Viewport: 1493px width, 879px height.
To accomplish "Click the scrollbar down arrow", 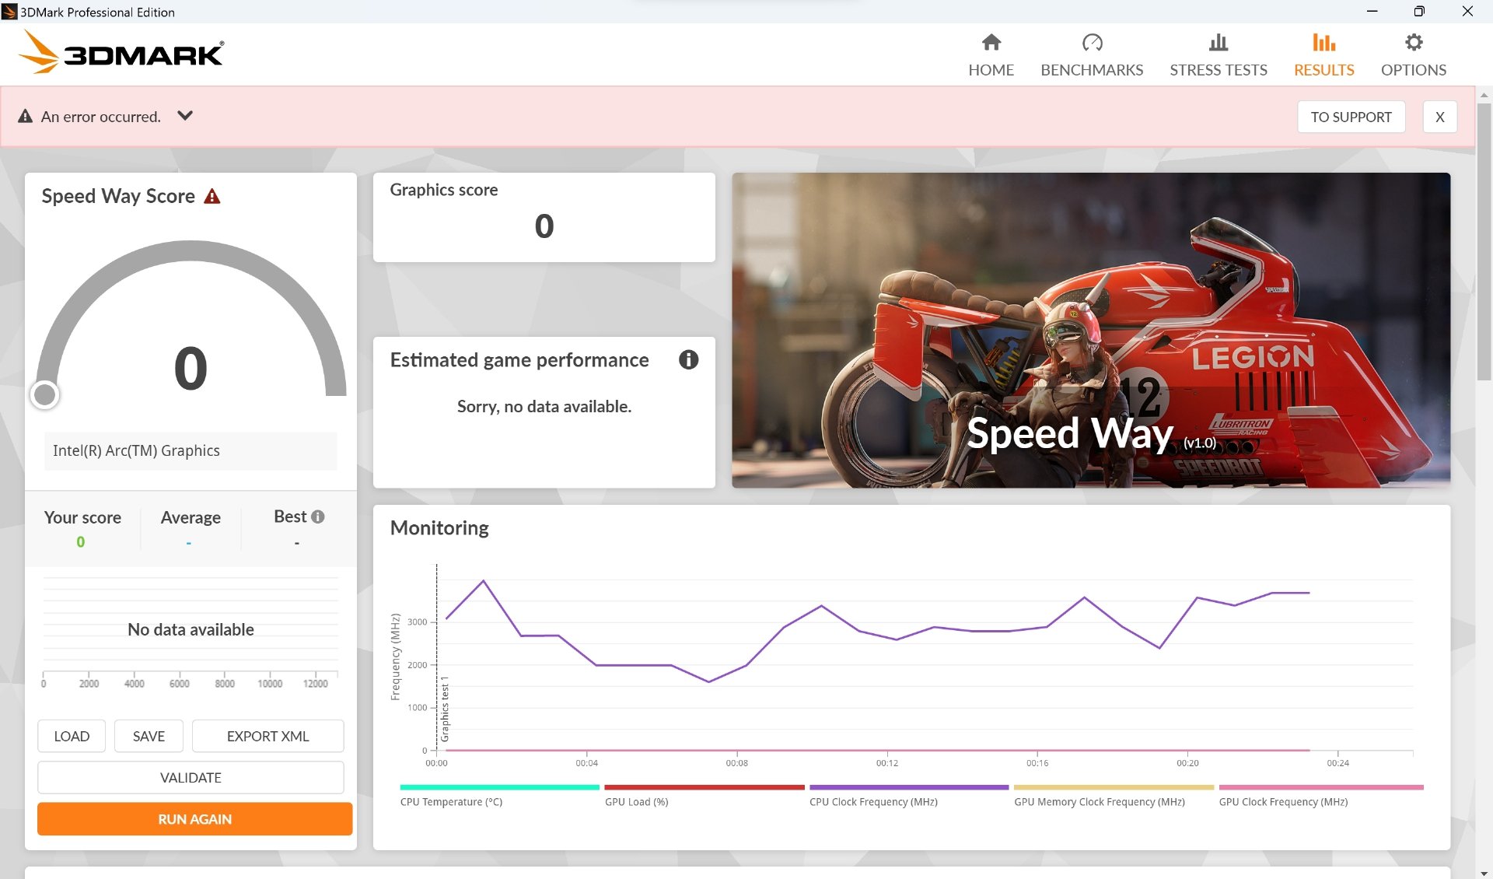I will click(1484, 873).
